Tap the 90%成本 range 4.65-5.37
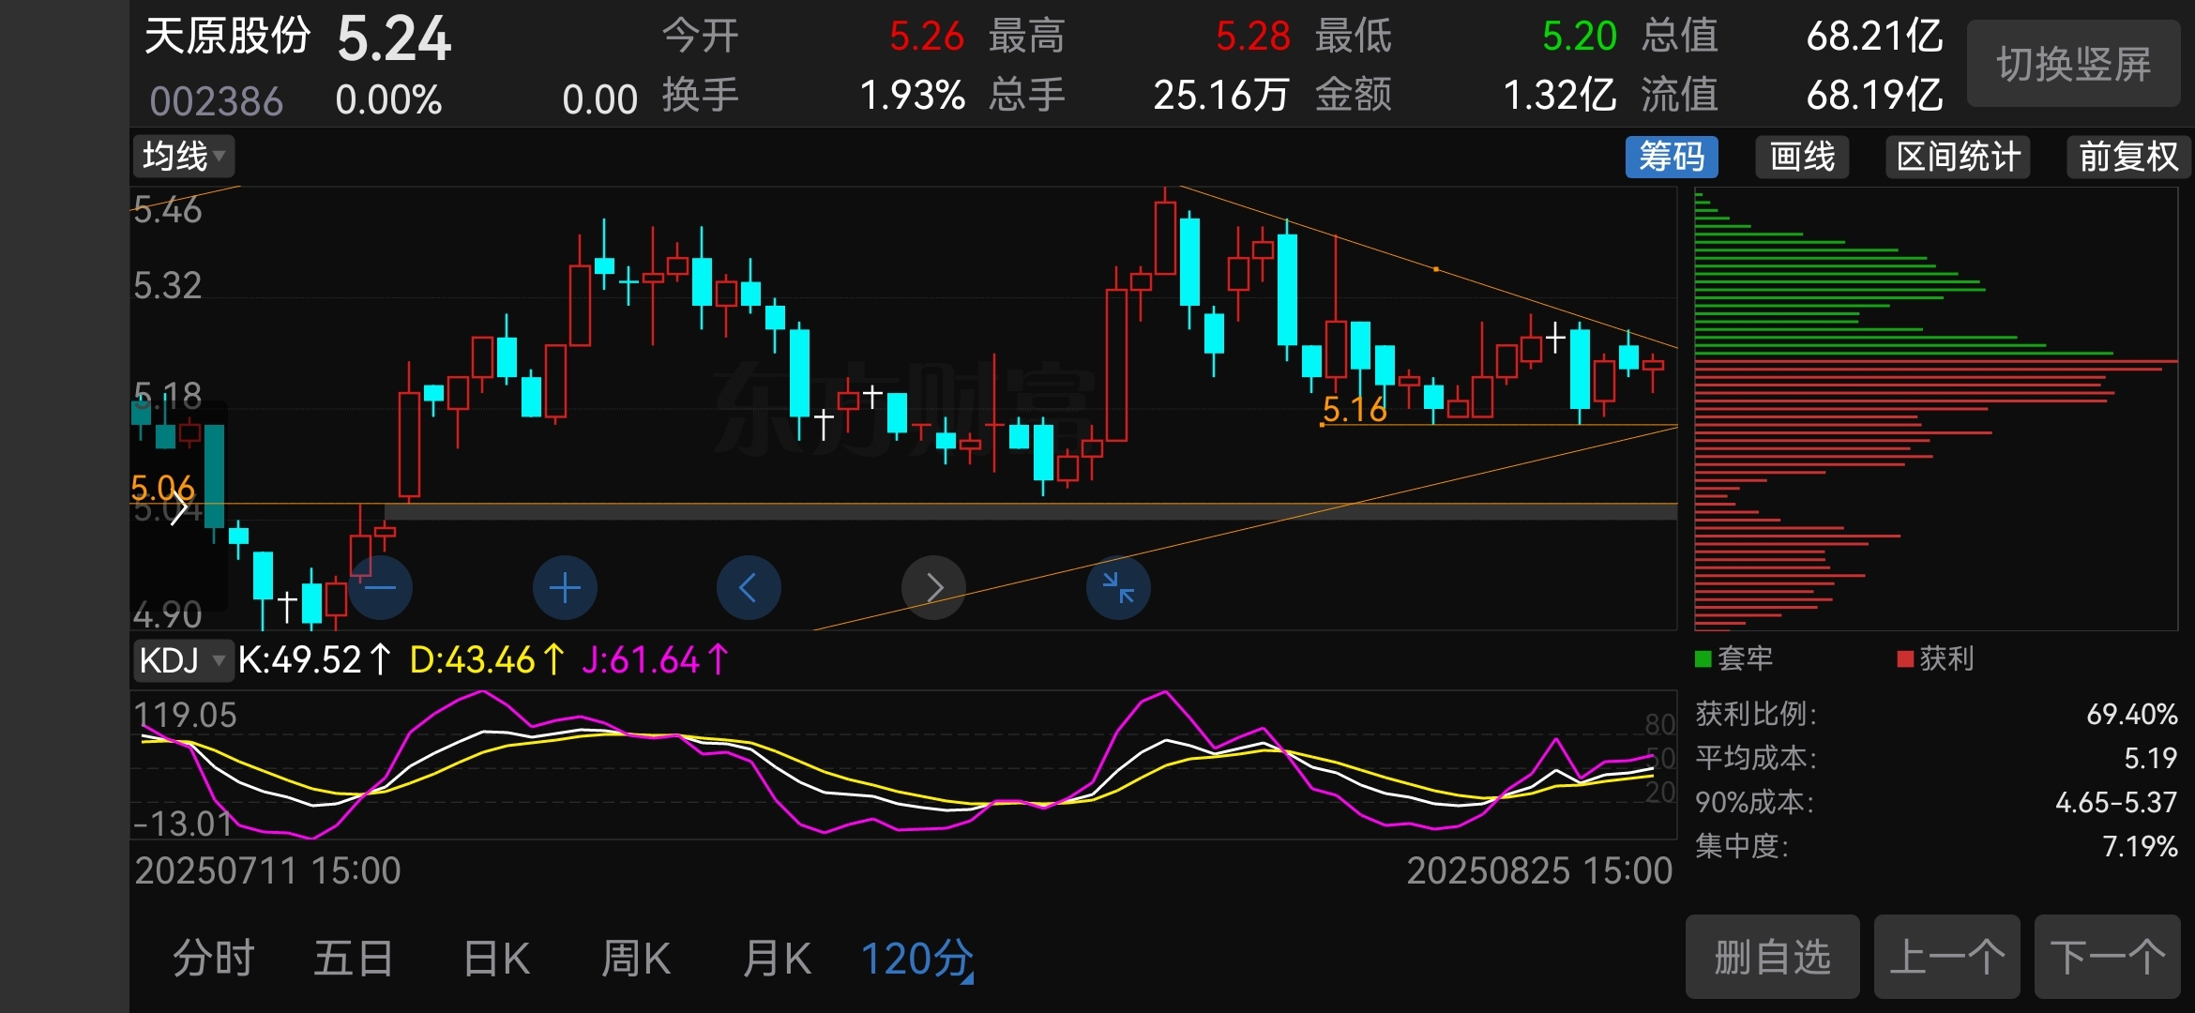This screenshot has height=1013, width=2195. click(x=2115, y=803)
